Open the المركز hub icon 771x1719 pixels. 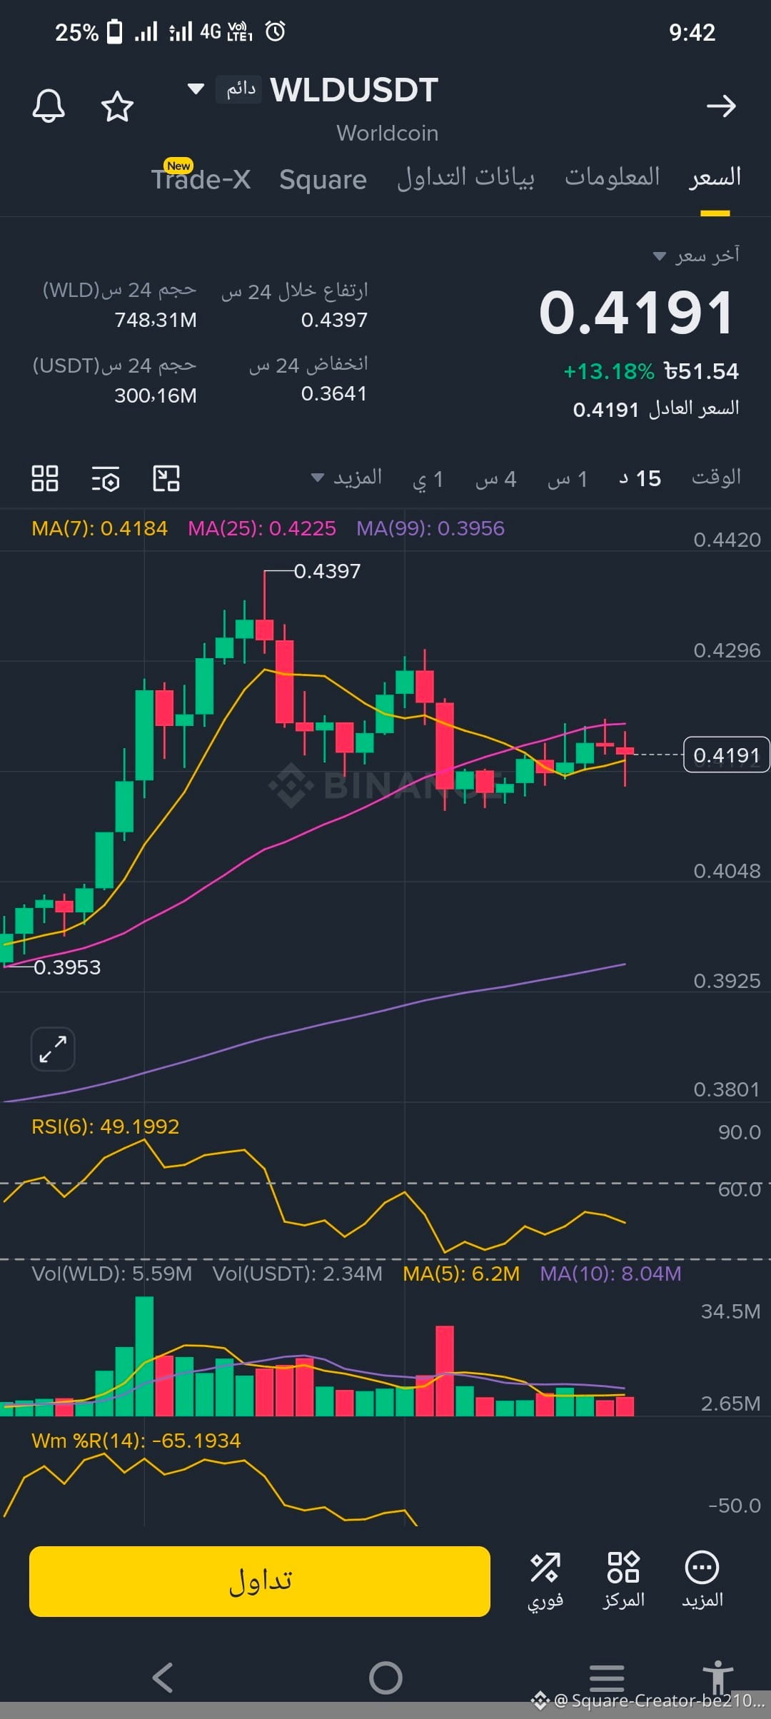pyautogui.click(x=623, y=1581)
